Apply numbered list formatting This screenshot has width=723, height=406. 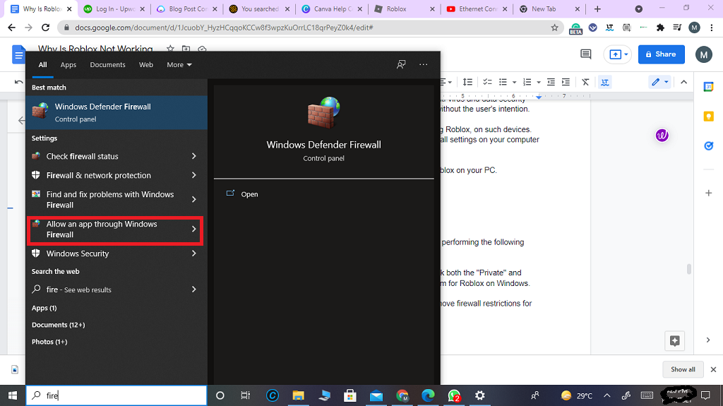(x=527, y=82)
